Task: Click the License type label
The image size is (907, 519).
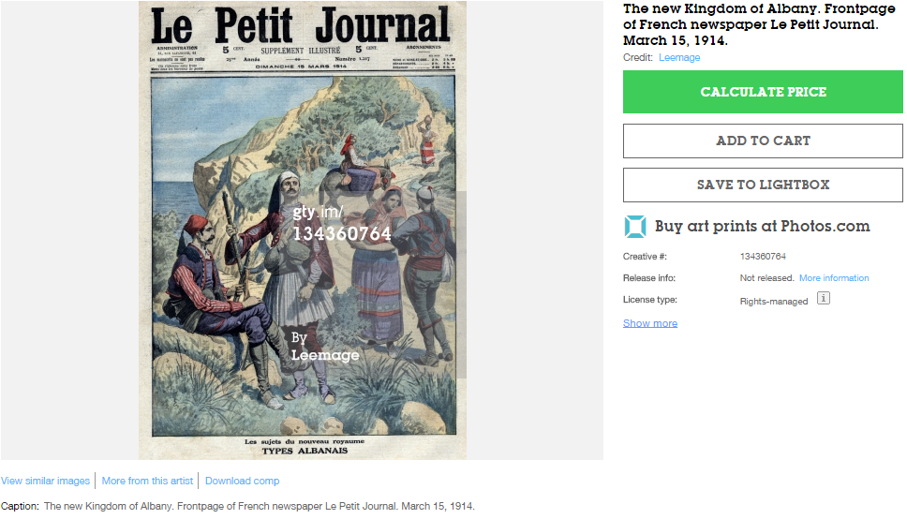Action: click(649, 299)
